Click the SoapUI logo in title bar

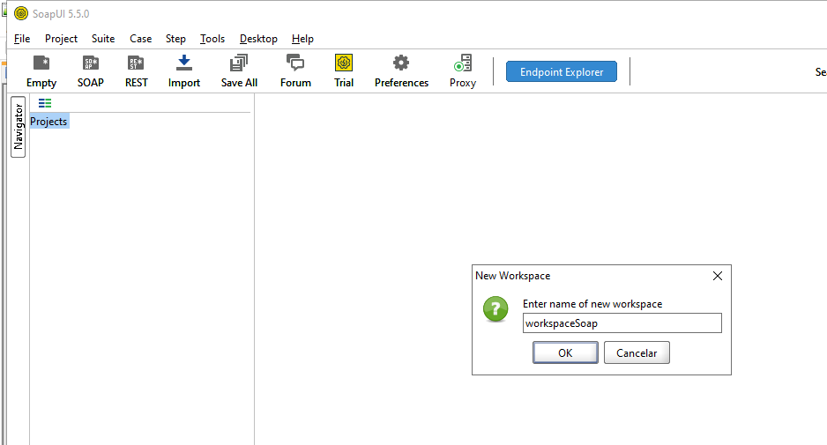(x=21, y=13)
